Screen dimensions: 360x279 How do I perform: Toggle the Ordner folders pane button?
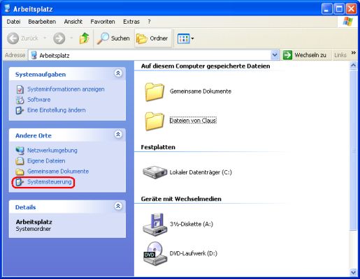tap(152, 38)
